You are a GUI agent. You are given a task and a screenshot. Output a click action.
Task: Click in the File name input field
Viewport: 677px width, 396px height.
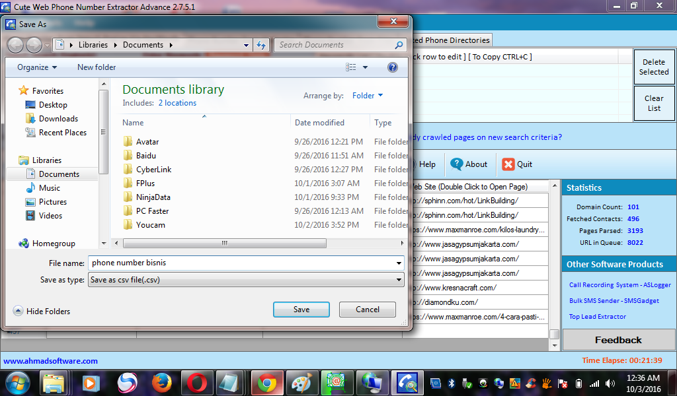(x=241, y=263)
